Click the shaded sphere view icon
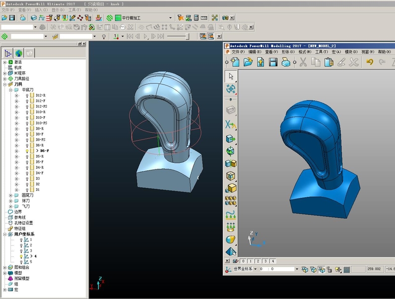 [231, 239]
